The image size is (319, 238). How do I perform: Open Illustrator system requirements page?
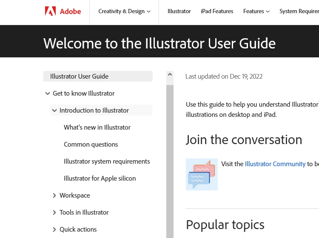tap(107, 161)
